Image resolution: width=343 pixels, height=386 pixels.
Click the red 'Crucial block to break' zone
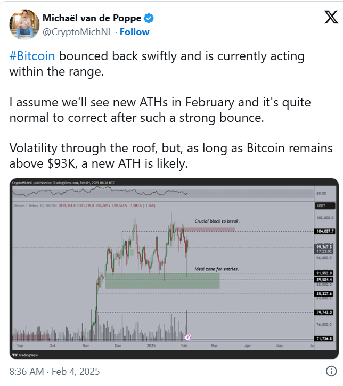pyautogui.click(x=206, y=229)
